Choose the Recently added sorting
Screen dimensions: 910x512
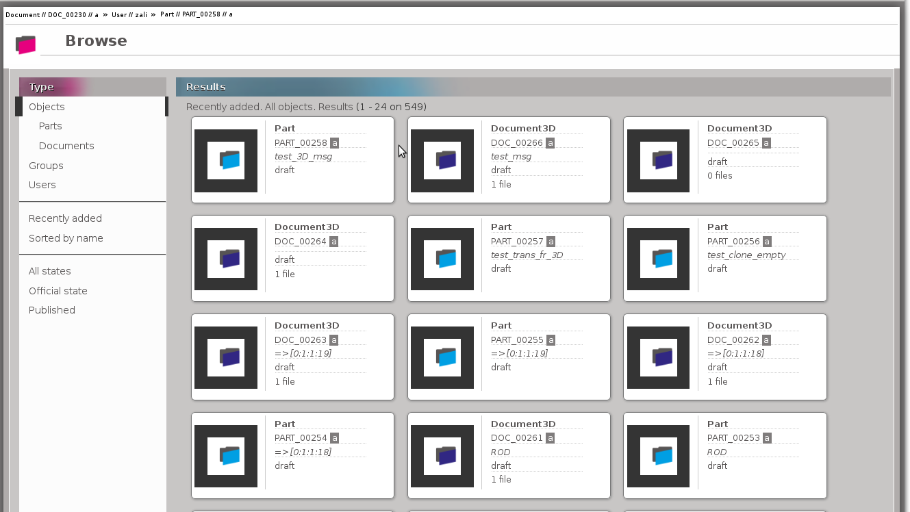pyautogui.click(x=65, y=218)
